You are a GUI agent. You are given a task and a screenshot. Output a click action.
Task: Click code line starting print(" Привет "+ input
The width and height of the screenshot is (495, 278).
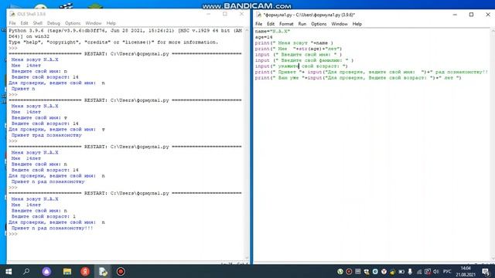coord(371,72)
